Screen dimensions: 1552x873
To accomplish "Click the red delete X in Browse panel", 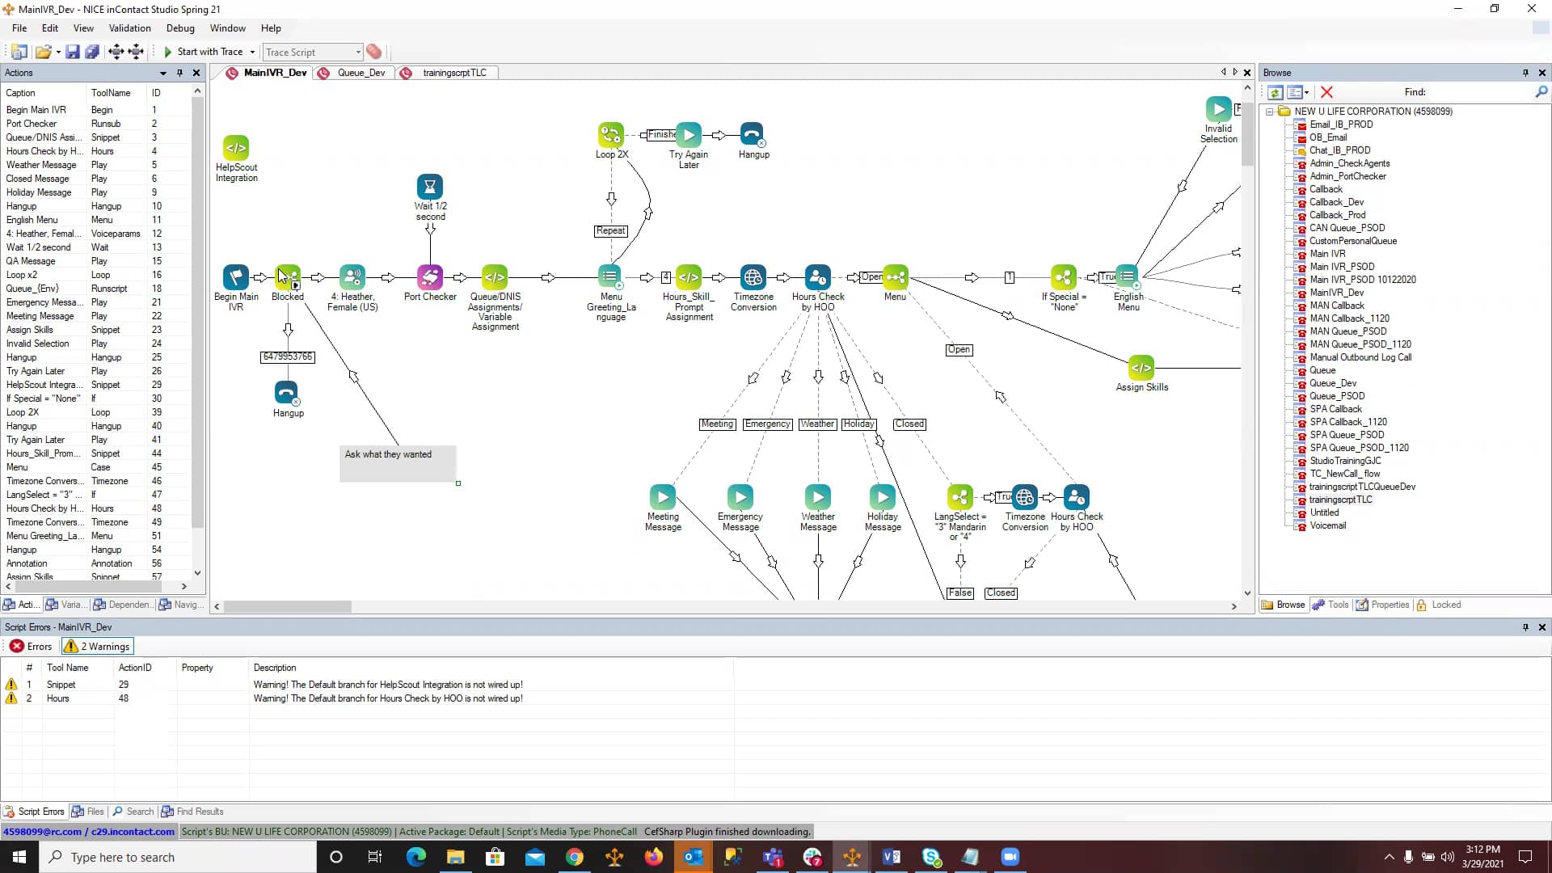I will (x=1326, y=92).
